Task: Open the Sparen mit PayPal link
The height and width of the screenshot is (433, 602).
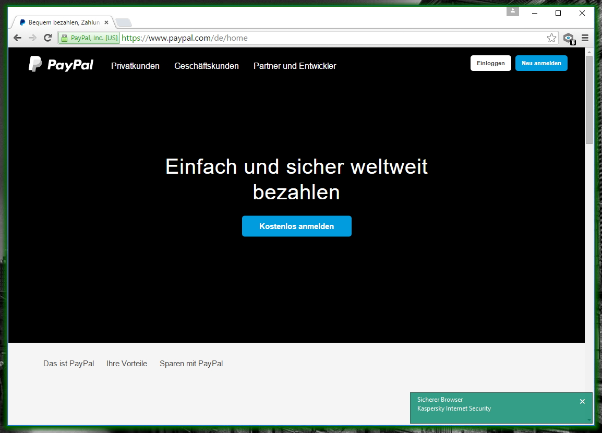Action: point(191,364)
